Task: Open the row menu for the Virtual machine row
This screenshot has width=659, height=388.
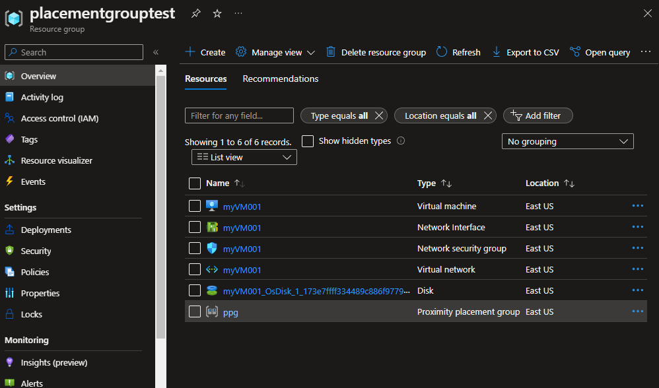Action: click(x=638, y=205)
